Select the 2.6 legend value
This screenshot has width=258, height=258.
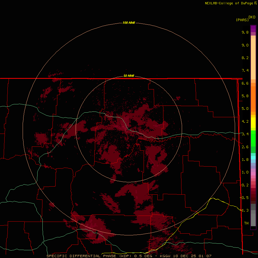point(245,147)
